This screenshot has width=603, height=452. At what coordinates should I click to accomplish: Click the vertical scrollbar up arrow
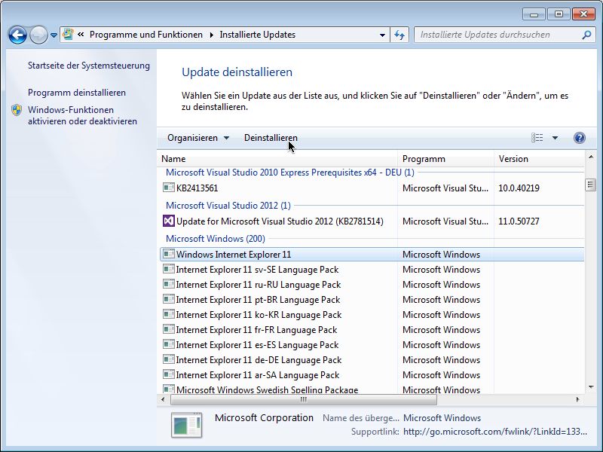pos(591,157)
